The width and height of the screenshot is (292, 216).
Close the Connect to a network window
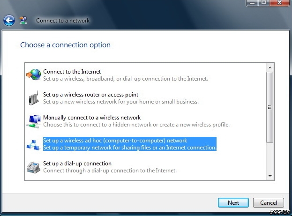tap(279, 3)
